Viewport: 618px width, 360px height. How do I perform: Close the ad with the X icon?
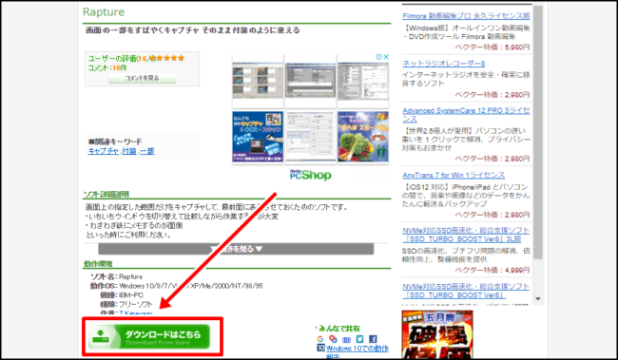386,57
